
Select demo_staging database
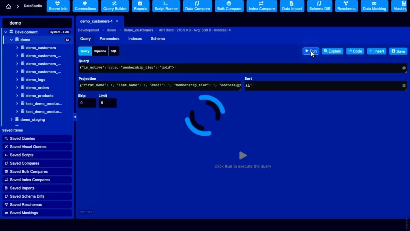coord(33,120)
